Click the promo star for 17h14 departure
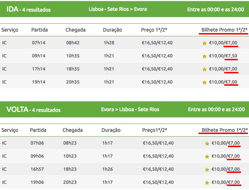The height and width of the screenshot is (190, 249). pos(204,69)
